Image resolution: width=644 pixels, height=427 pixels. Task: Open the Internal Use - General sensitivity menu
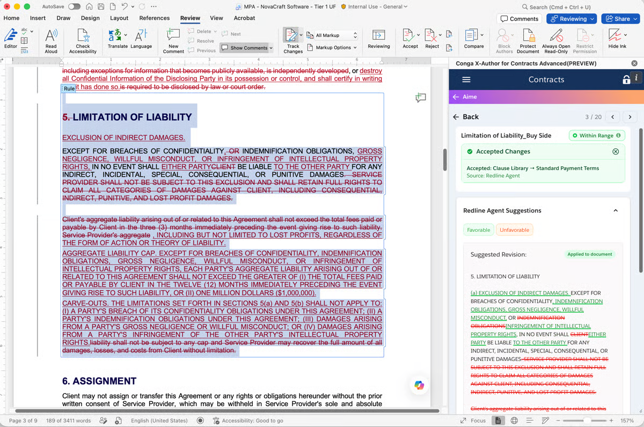[x=375, y=7]
